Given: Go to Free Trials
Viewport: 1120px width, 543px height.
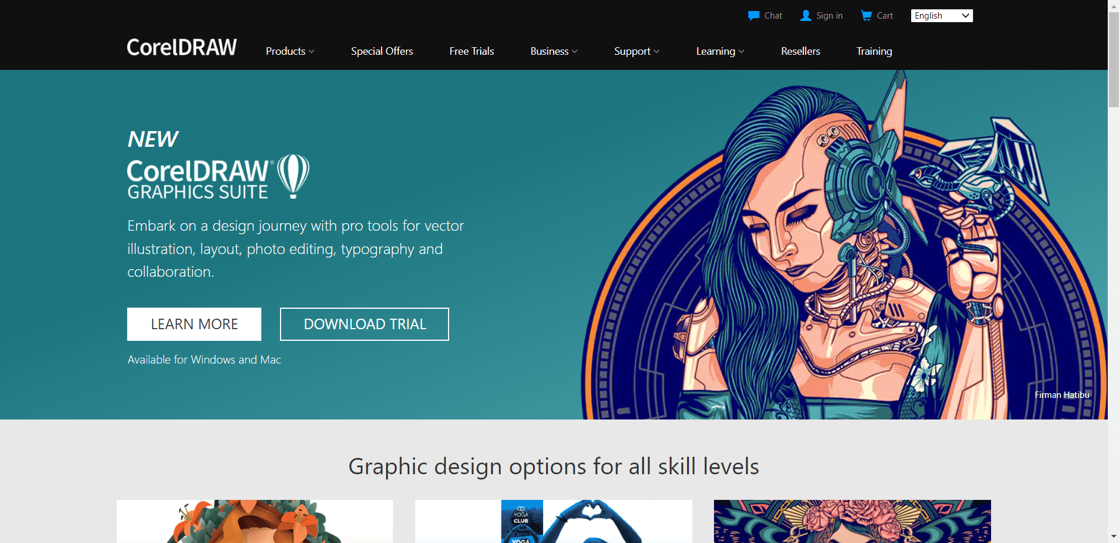Looking at the screenshot, I should click(x=472, y=51).
